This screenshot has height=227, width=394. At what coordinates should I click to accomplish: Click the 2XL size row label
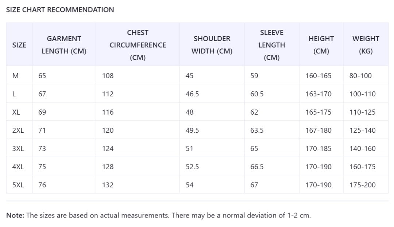[x=18, y=130]
